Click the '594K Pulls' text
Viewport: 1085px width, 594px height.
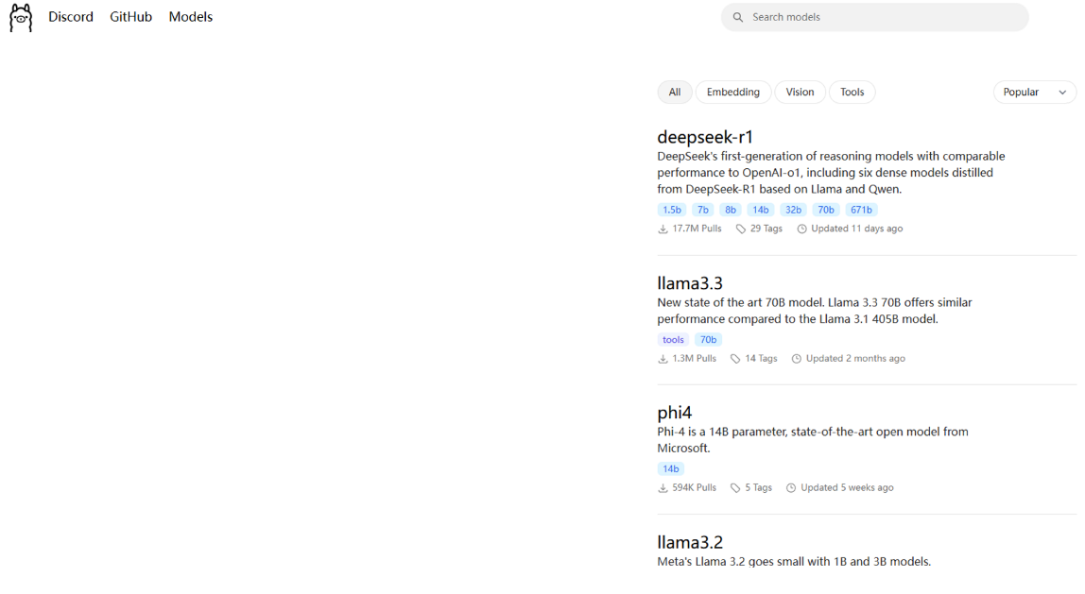click(694, 487)
